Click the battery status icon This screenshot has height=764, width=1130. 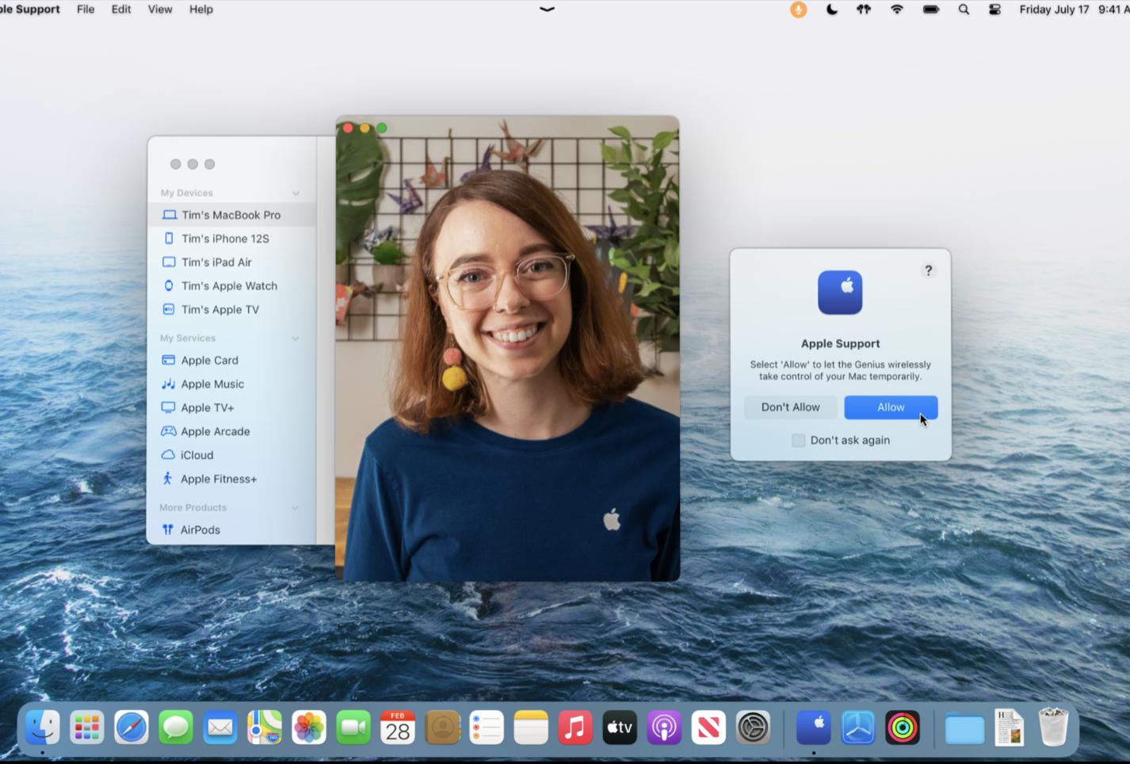[x=931, y=10]
